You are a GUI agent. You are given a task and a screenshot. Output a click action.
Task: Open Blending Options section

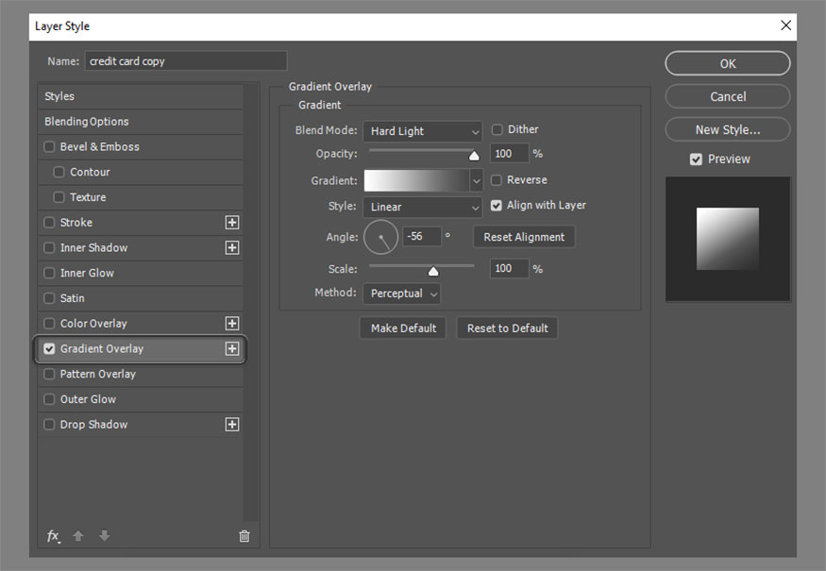point(141,122)
